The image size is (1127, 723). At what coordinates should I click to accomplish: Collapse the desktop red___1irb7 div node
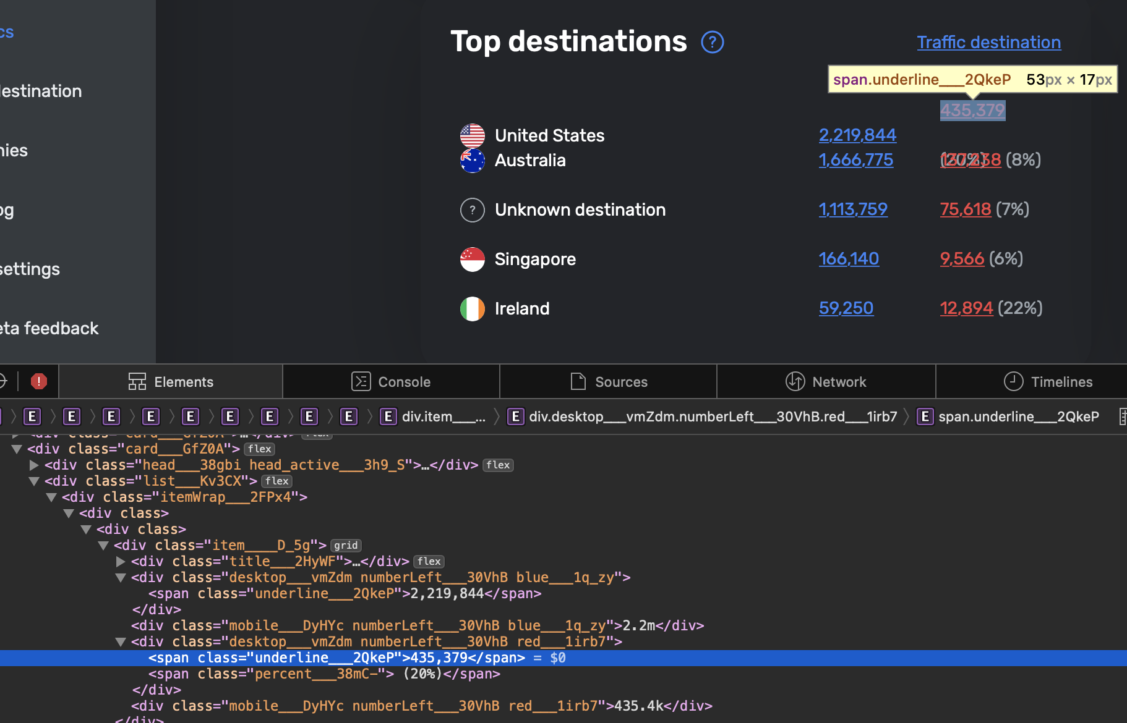pyautogui.click(x=121, y=641)
